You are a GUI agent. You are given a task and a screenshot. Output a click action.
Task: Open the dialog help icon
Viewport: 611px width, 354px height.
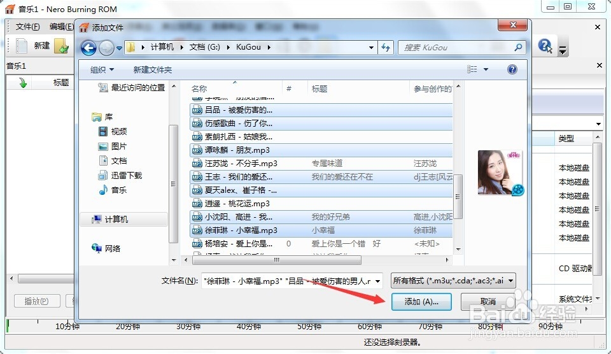(512, 69)
